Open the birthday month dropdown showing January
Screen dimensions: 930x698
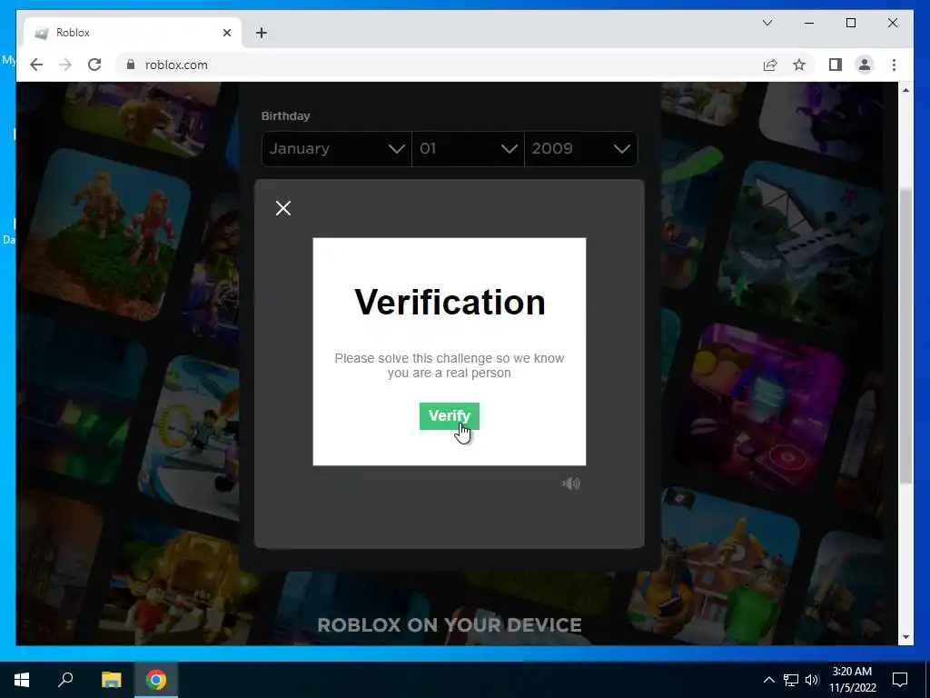pyautogui.click(x=336, y=148)
